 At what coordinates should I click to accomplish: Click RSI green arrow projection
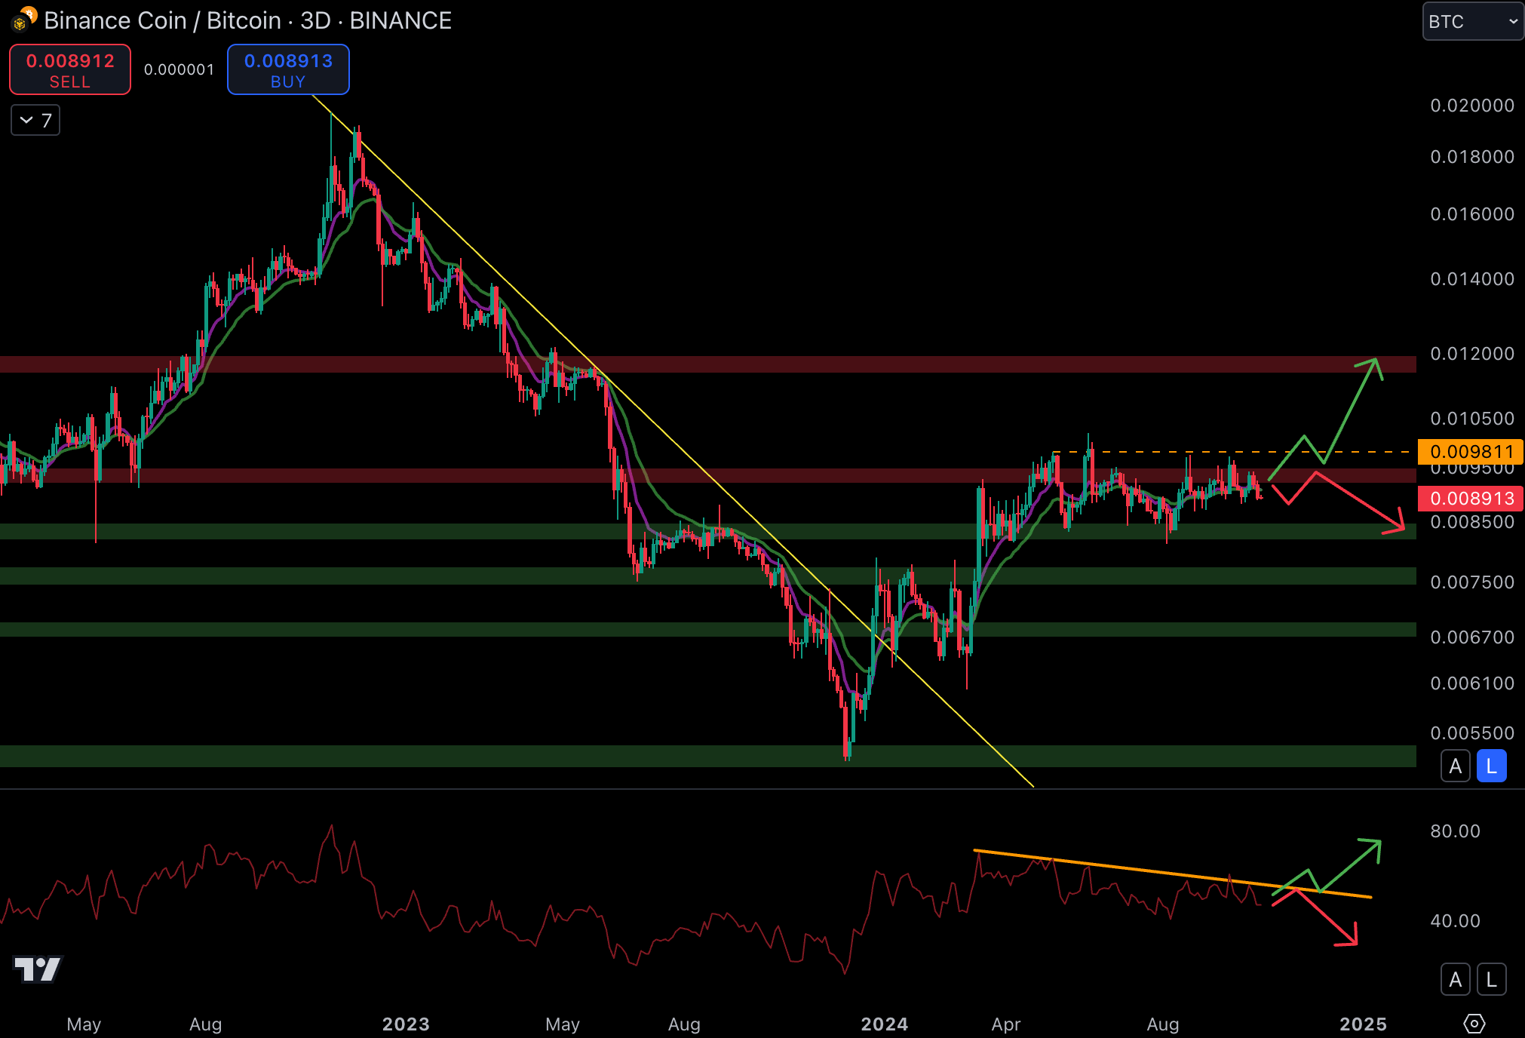pos(1350,866)
